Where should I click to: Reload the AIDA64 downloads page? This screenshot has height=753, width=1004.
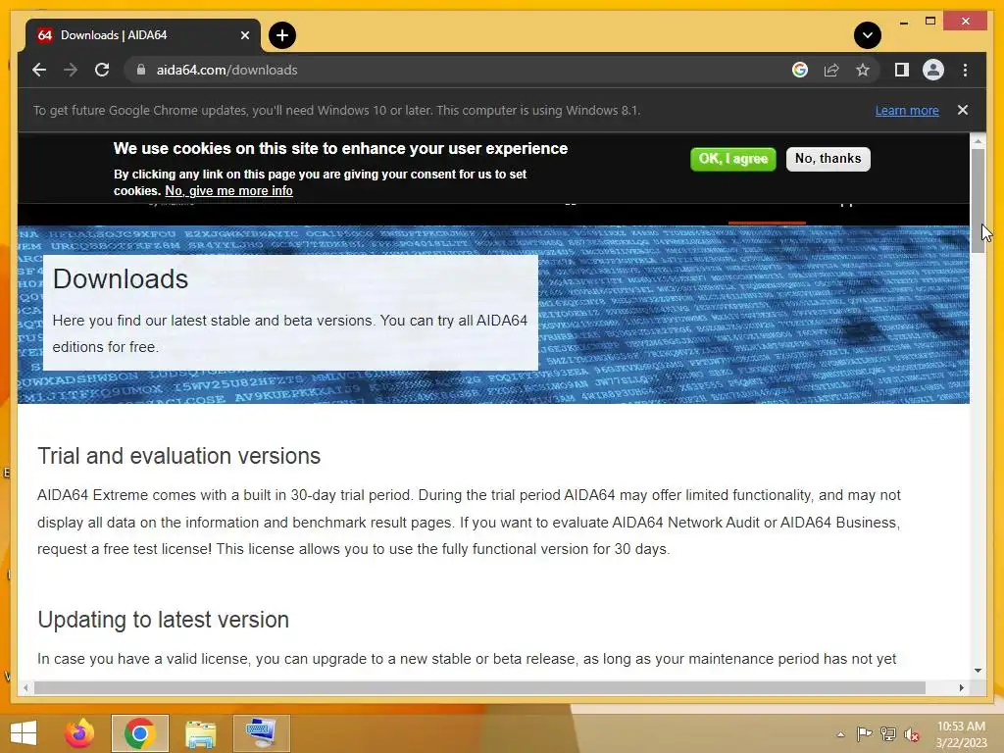(x=102, y=70)
